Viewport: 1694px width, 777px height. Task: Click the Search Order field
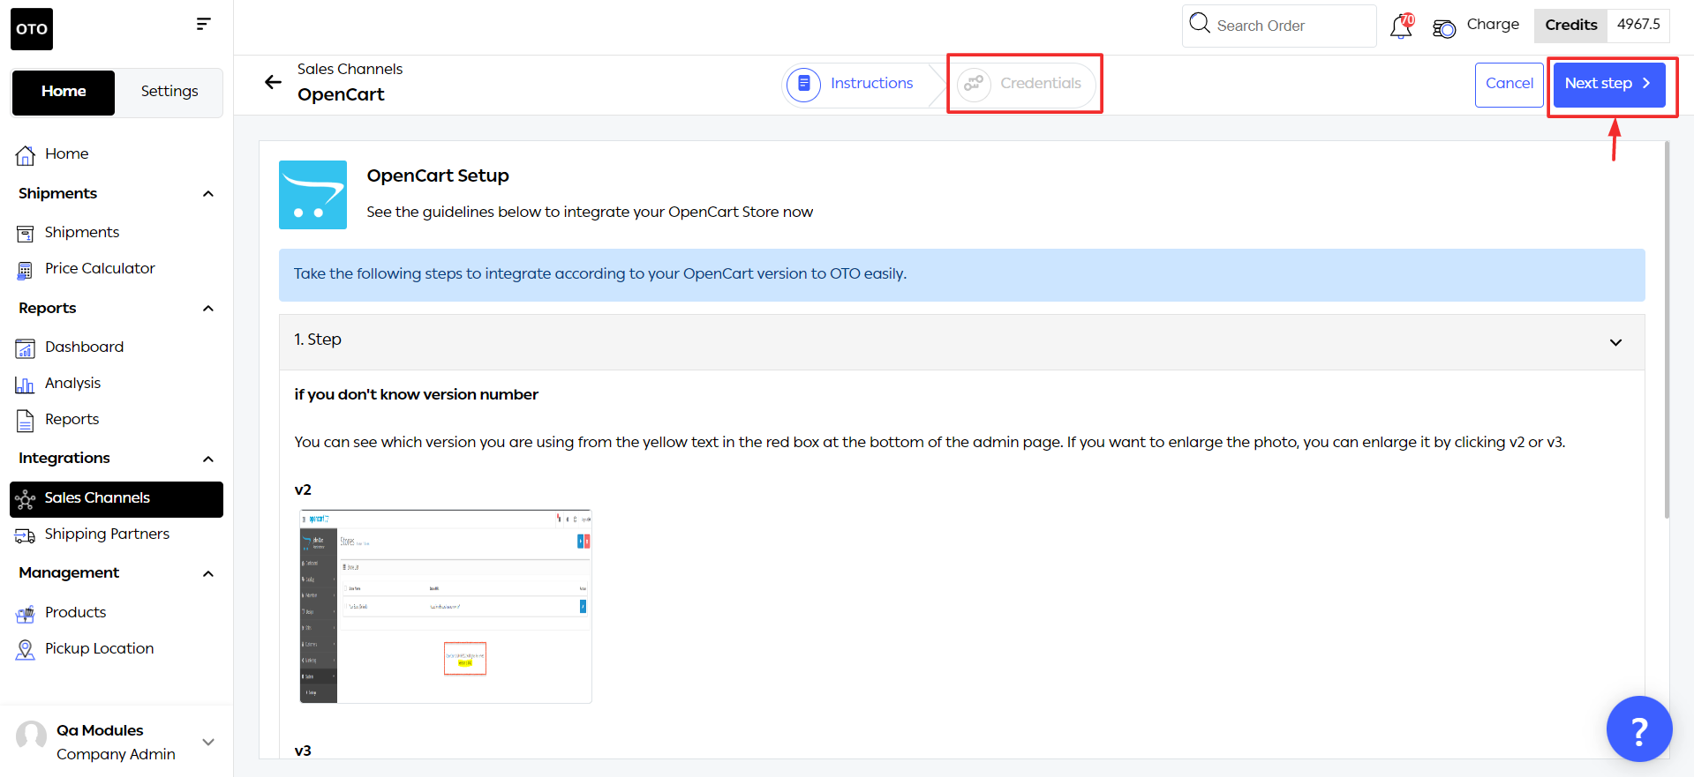[x=1279, y=26]
